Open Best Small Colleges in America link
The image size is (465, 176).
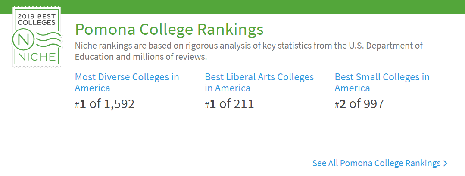pos(382,82)
